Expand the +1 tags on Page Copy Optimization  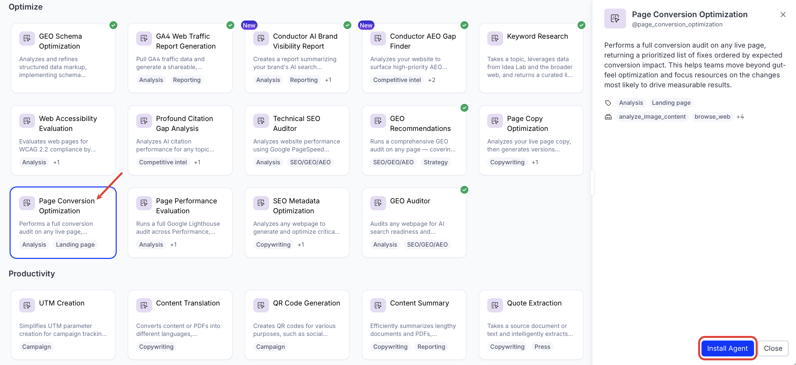[x=535, y=162]
